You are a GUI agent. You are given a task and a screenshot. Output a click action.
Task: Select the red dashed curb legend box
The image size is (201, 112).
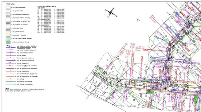[x=8, y=25]
